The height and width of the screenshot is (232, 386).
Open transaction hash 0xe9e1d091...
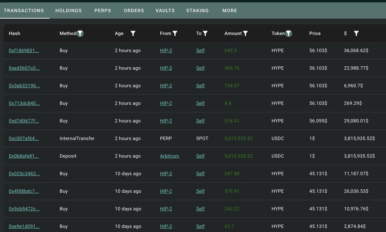[24, 227]
